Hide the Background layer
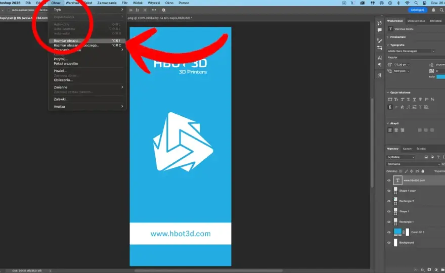This screenshot has height=273, width=445. 389,243
